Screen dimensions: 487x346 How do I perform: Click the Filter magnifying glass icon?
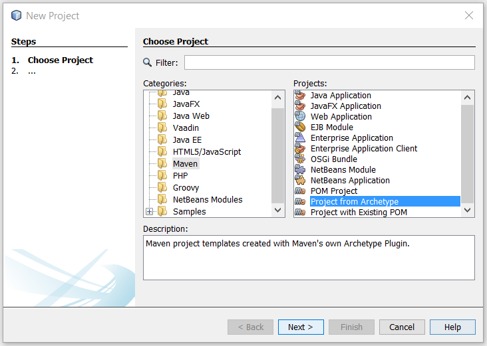(x=147, y=62)
